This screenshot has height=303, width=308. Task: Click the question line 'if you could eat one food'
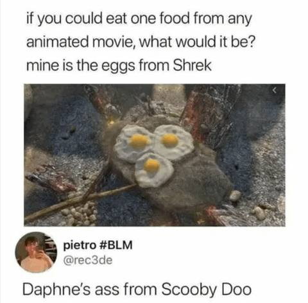(139, 19)
